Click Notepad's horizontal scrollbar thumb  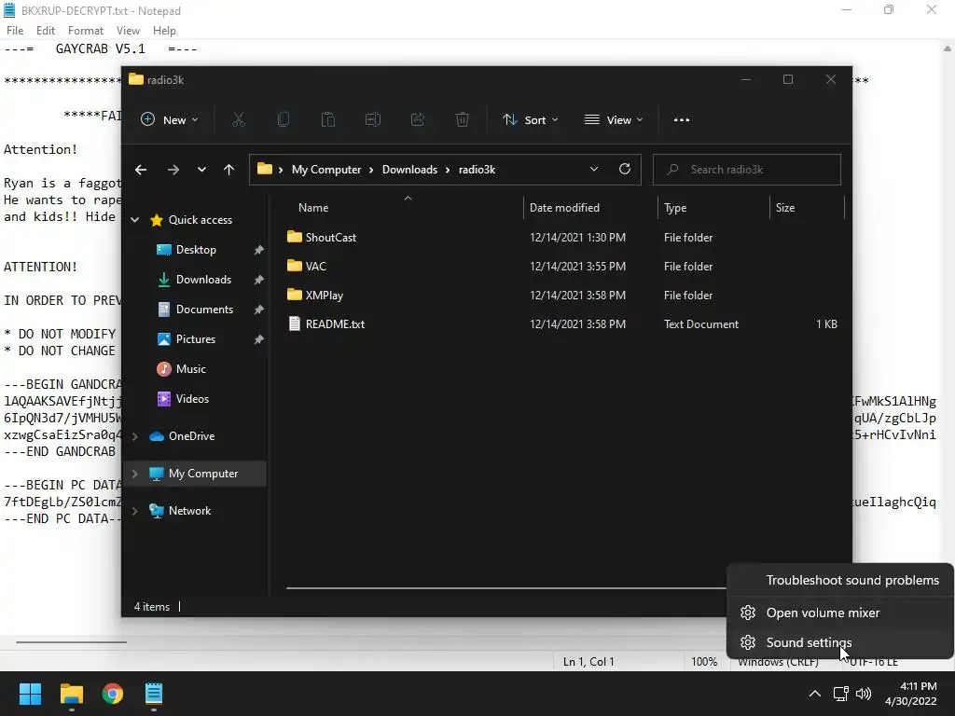tap(71, 641)
